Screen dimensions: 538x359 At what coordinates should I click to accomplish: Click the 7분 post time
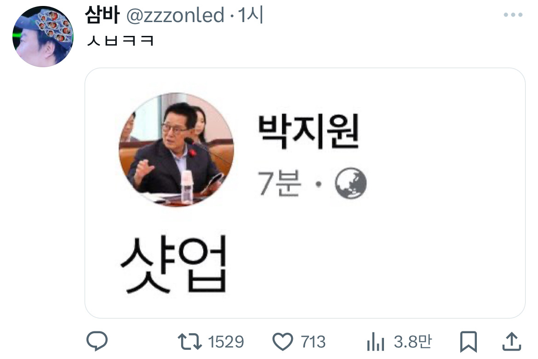[279, 183]
